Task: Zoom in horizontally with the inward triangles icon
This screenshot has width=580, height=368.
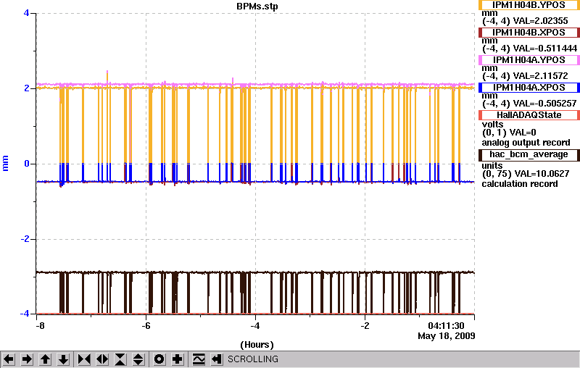Action: (x=84, y=359)
